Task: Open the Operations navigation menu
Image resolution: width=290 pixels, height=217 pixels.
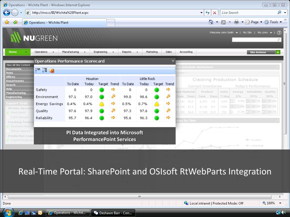Action: click(44, 52)
